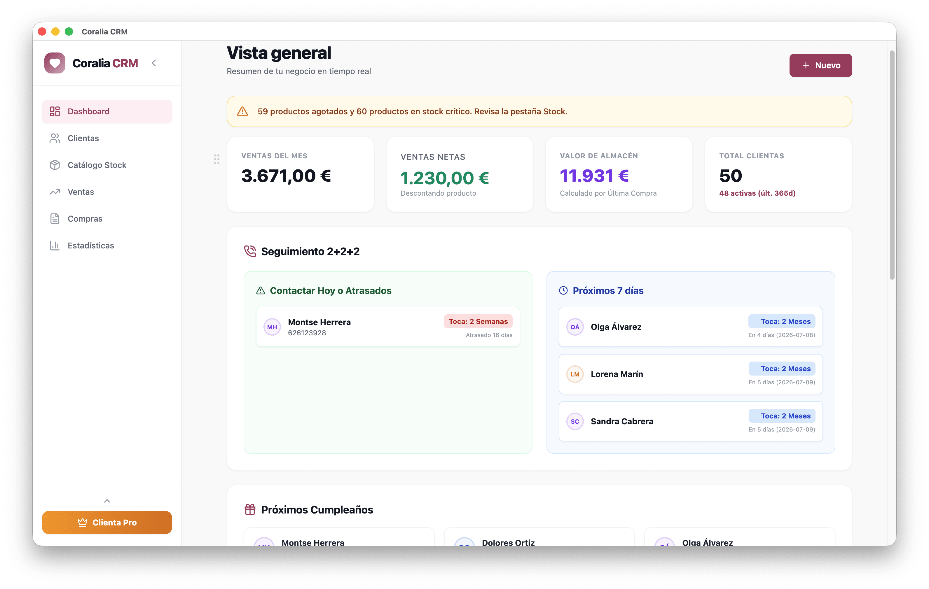Click the Clientas people icon

coord(55,138)
